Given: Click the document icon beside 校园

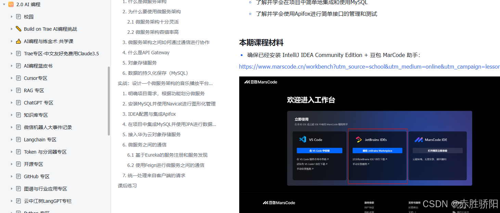Looking at the screenshot, I should (18, 17).
